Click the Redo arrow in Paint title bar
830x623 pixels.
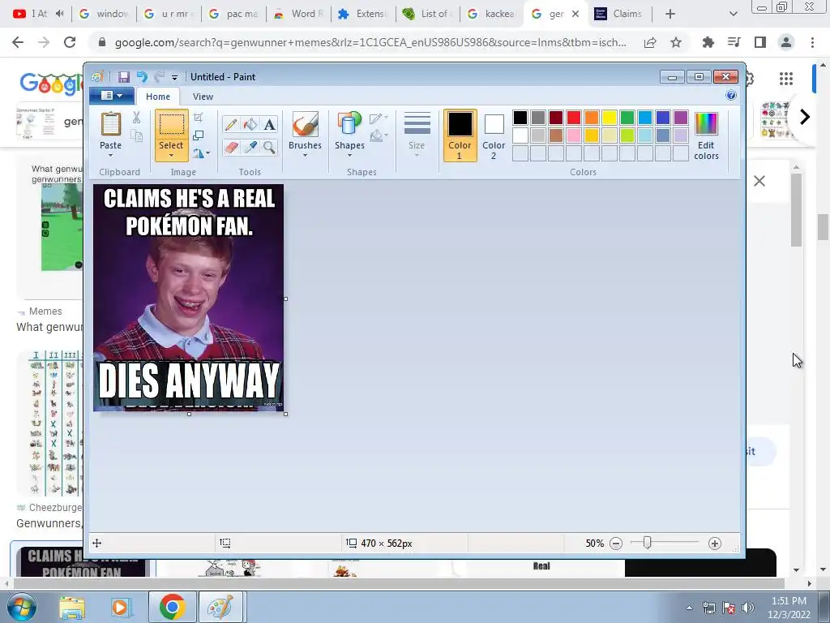[x=160, y=77]
